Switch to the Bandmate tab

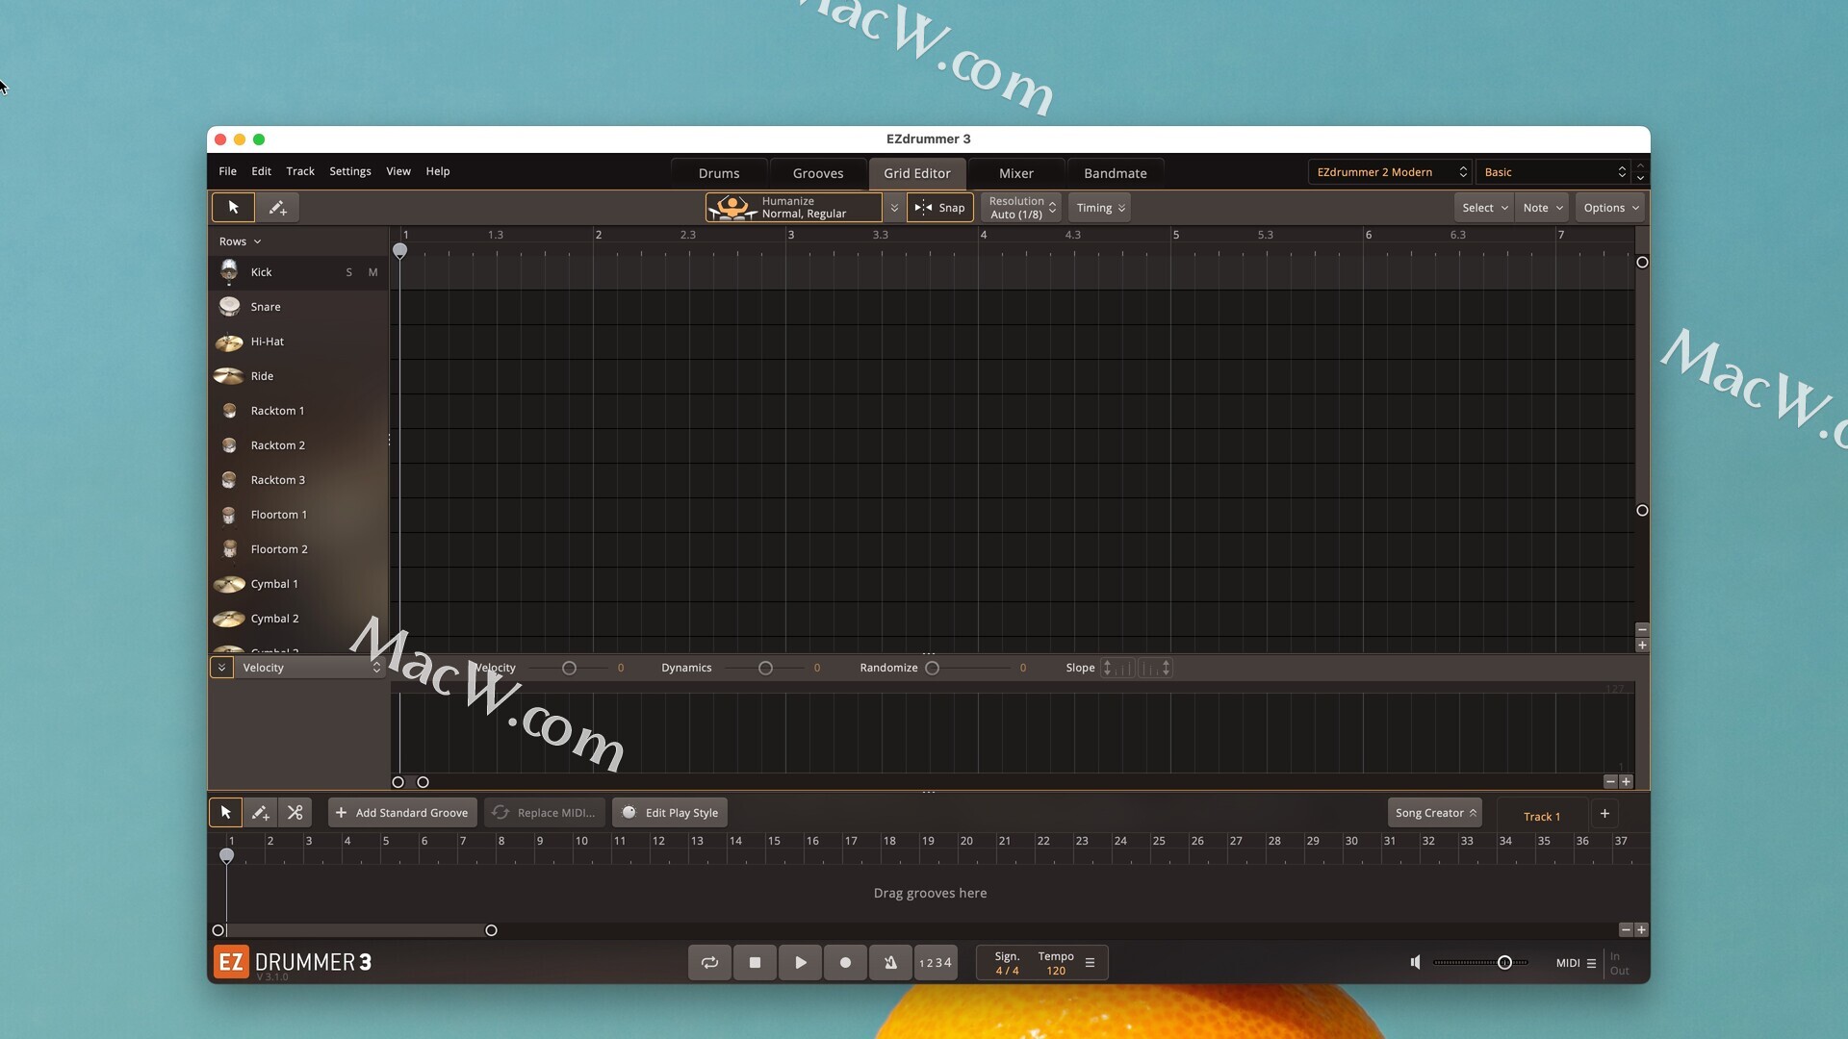pyautogui.click(x=1116, y=173)
